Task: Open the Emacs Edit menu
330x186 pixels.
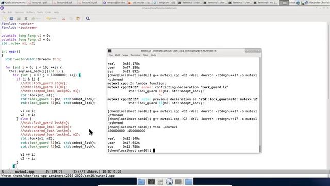Action: tap(10, 12)
